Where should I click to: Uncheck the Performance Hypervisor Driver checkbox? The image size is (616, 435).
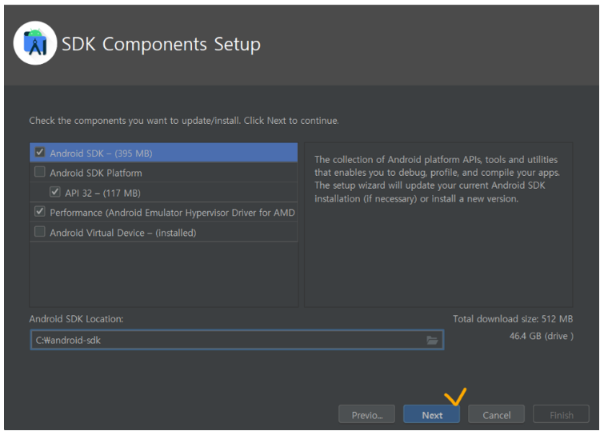(40, 212)
